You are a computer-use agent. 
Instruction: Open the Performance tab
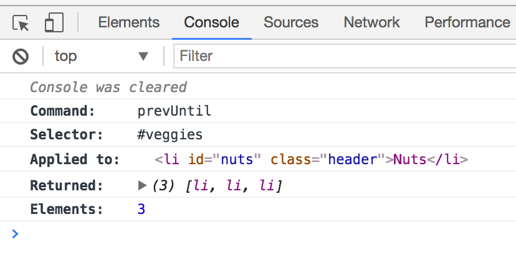tap(467, 22)
